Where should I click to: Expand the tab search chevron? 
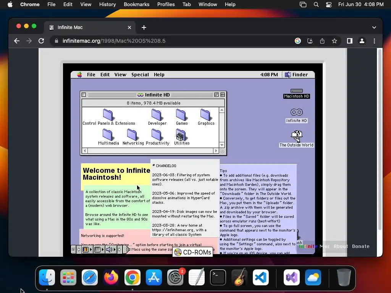374,27
